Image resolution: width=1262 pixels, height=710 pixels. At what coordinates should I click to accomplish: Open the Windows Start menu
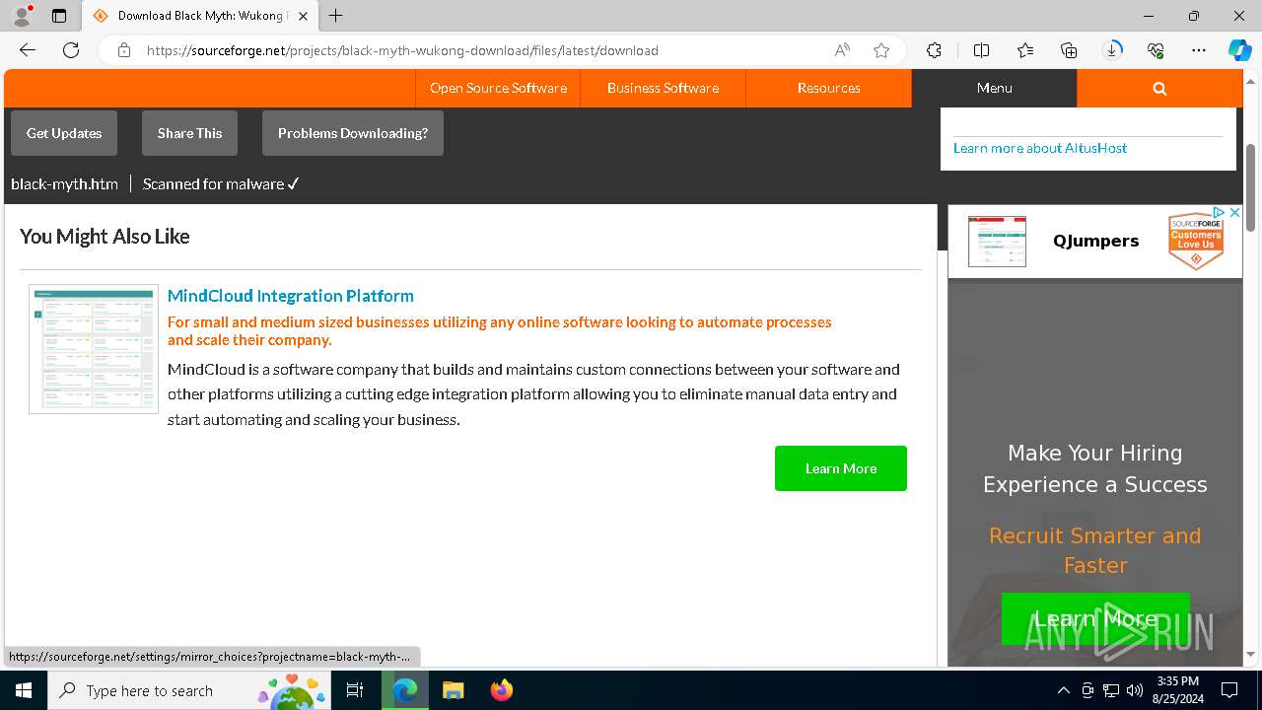click(24, 690)
